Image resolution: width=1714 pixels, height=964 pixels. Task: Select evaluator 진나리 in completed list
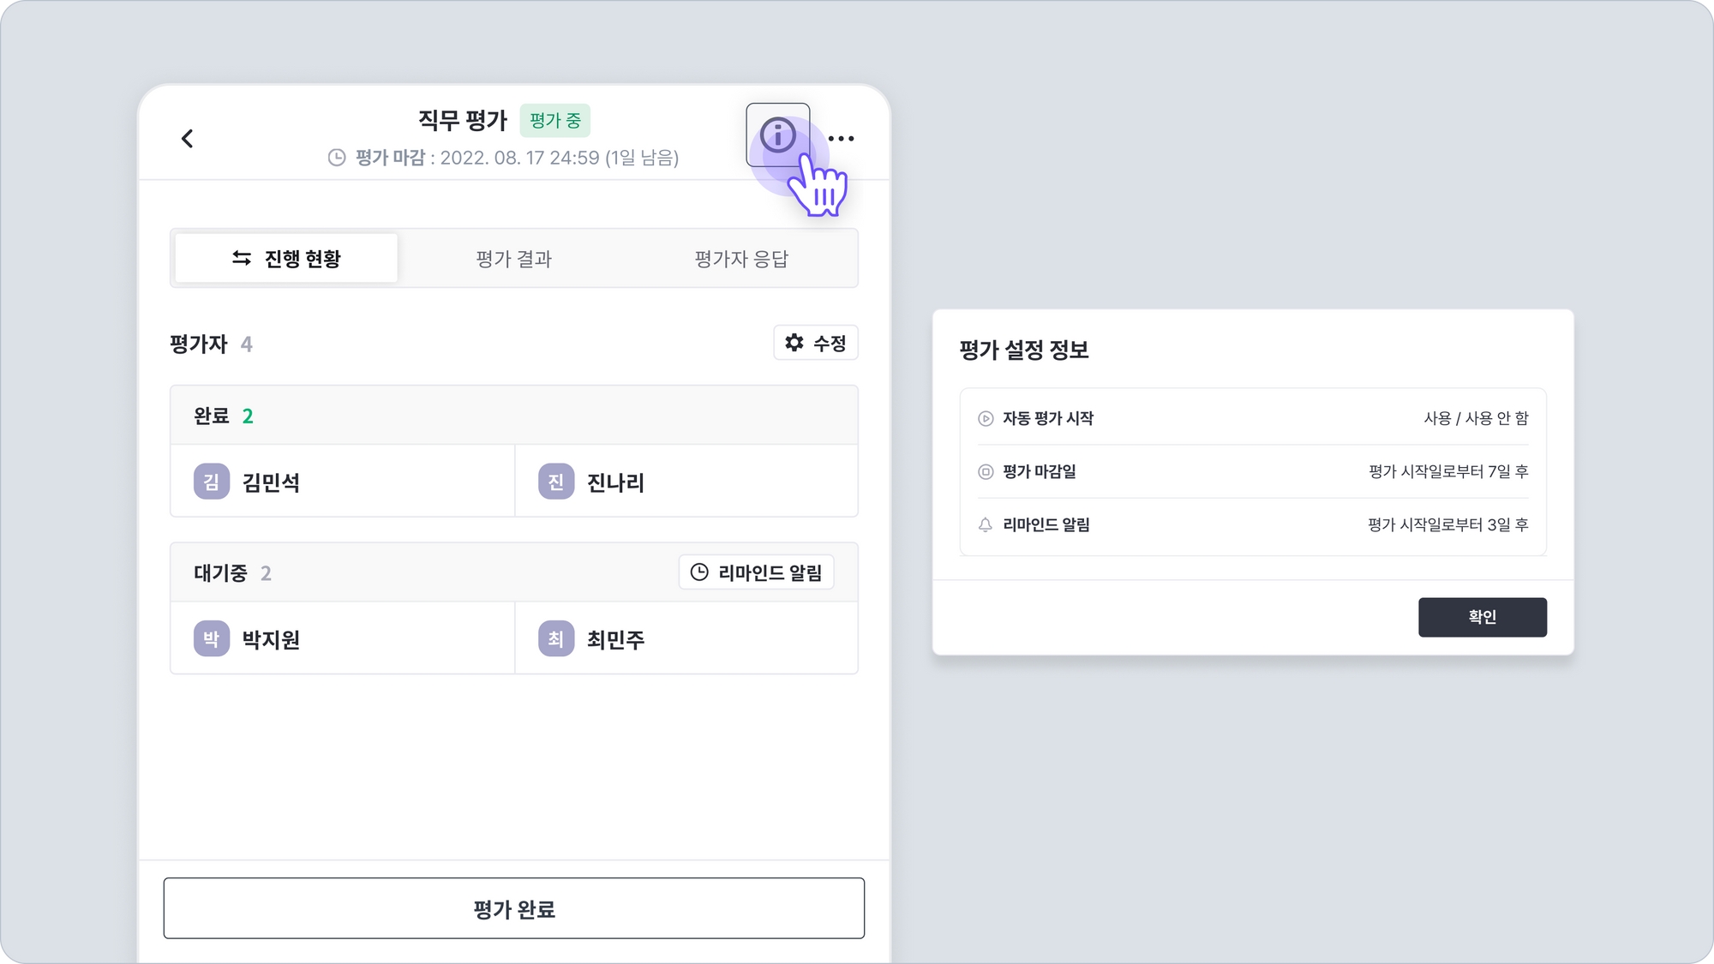[615, 482]
